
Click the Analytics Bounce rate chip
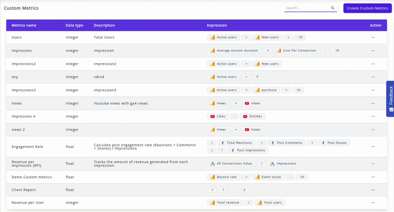[223, 177]
